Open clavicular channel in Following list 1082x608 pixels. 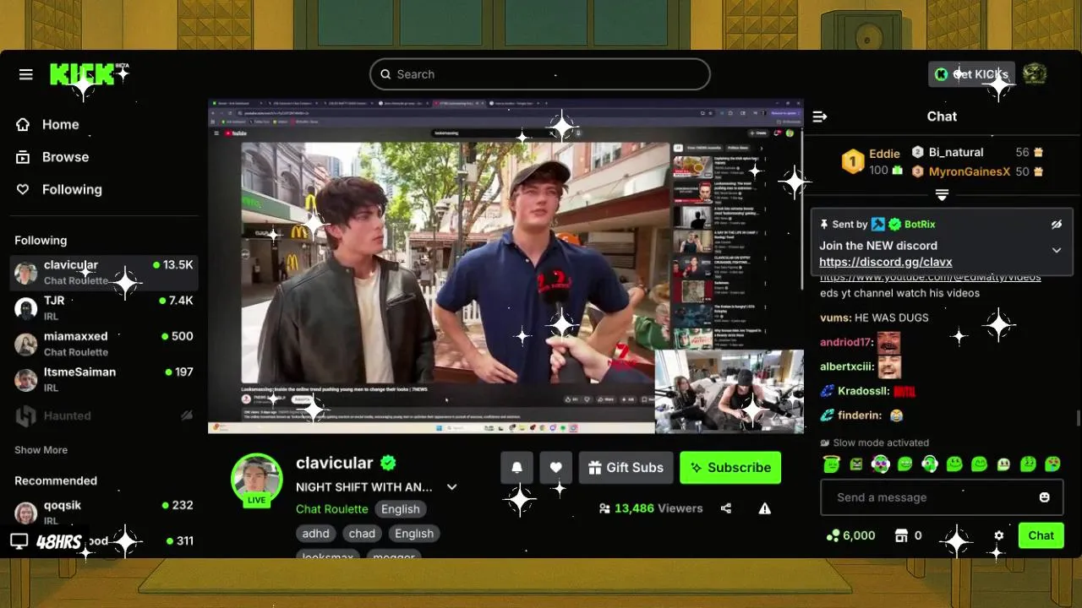tap(104, 272)
